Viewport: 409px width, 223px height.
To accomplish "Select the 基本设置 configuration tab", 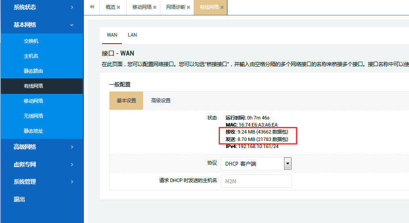I will [x=126, y=100].
